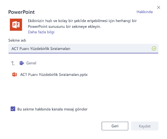Open the 'Daha fazla bilgi' link
The width and height of the screenshot is (167, 139).
(41, 32)
